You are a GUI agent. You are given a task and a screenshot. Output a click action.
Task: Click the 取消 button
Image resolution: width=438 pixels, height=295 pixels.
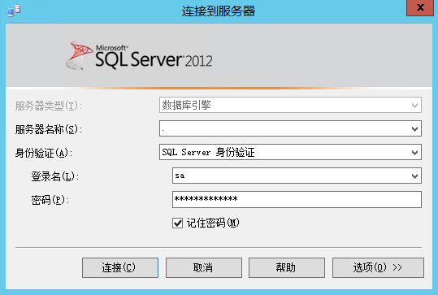(x=204, y=267)
